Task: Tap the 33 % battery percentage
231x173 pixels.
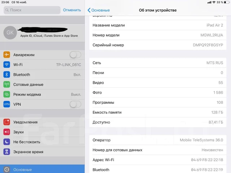Action: 220,2
